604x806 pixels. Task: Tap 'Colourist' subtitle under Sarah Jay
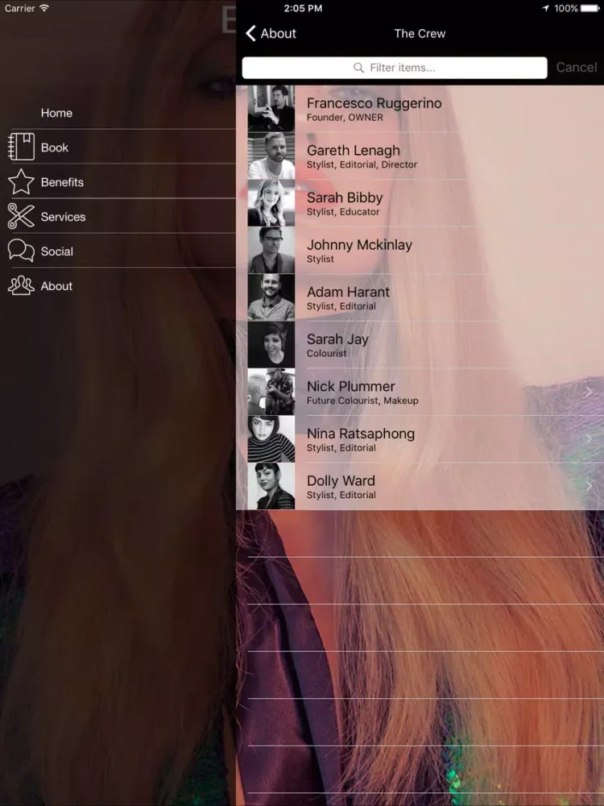click(327, 353)
